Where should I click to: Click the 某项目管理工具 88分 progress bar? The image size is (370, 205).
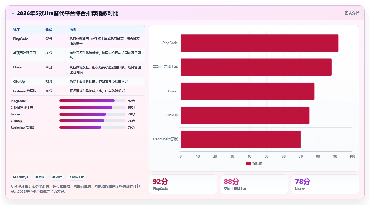92,107
